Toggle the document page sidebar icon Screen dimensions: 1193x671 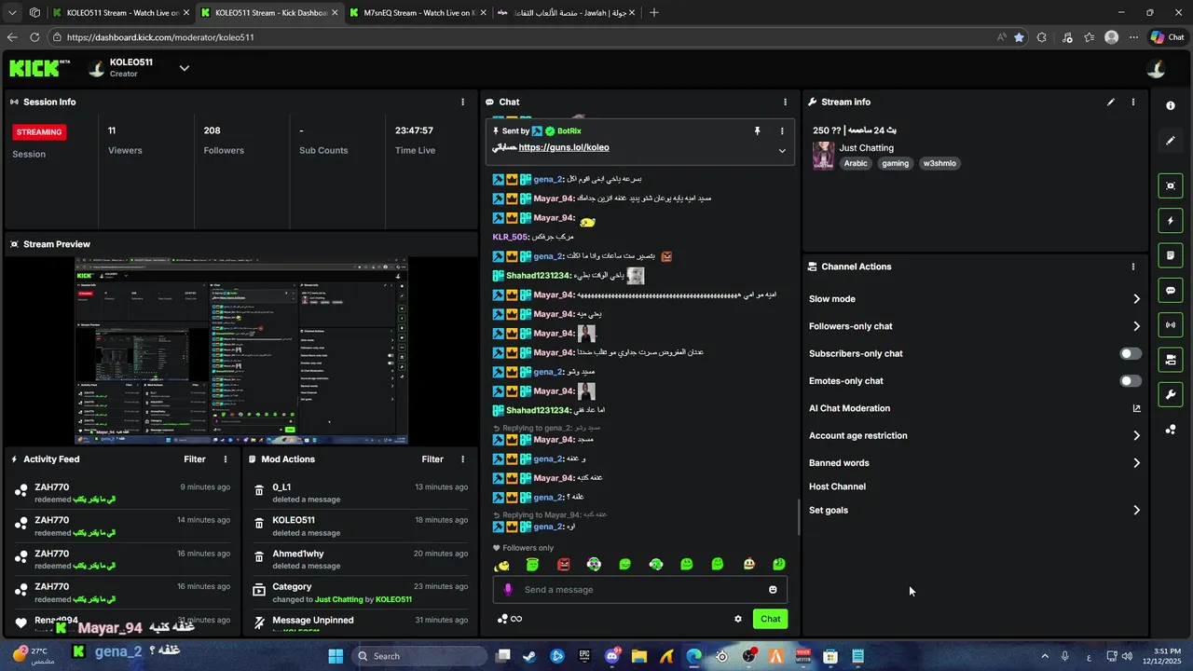pos(1171,255)
